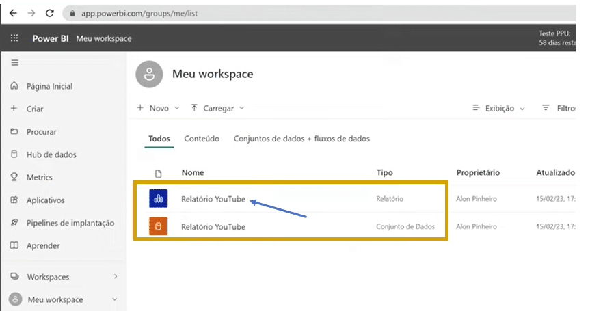Click the 'Conjunto de Dados' type cell
The height and width of the screenshot is (311, 590).
pos(405,226)
